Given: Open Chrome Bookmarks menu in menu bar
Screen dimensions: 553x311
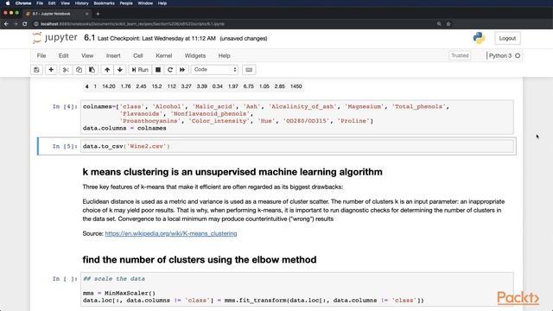Looking at the screenshot, I should click(104, 3).
